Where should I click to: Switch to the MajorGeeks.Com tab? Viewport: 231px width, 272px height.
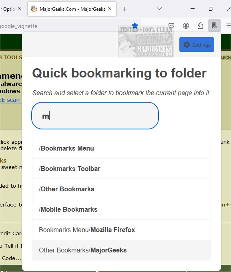point(72,9)
